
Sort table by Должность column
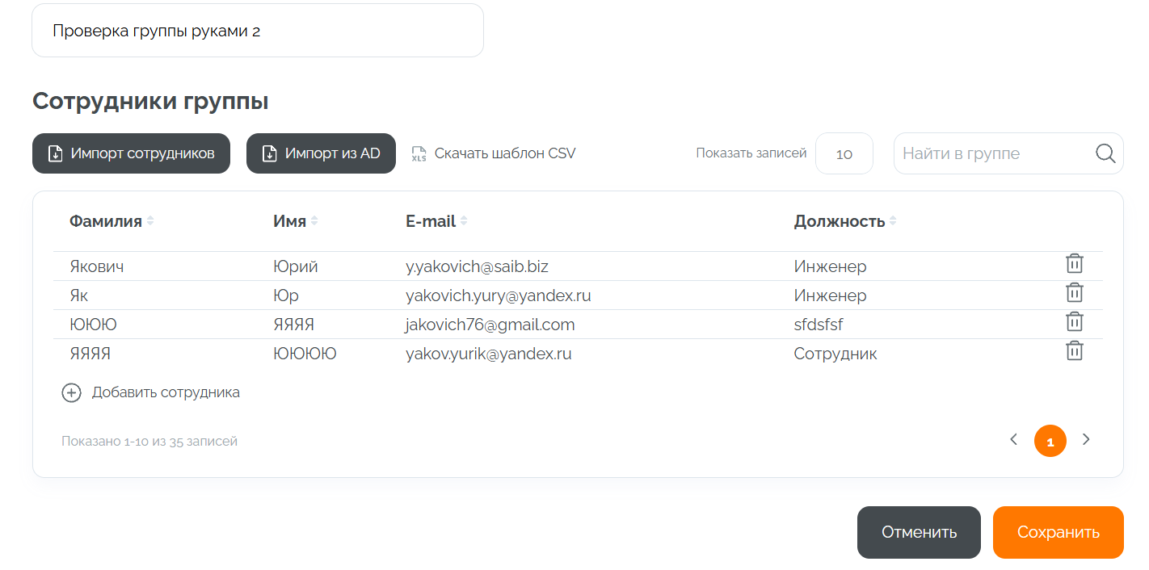[892, 221]
